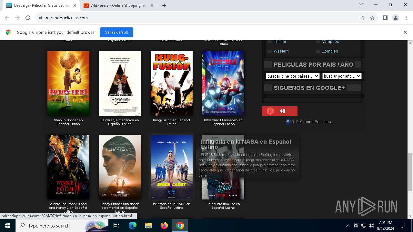
Task: Follow Un asunto familiar title link
Action: 223,206
